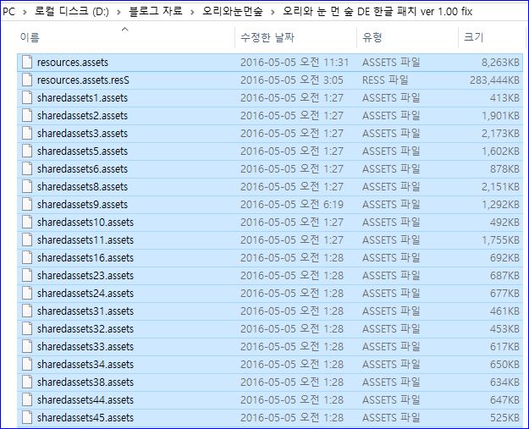The height and width of the screenshot is (429, 529).
Task: Click the file icon beside sharedassets1.assets
Action: coord(27,98)
